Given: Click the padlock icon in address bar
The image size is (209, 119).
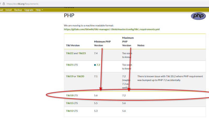Looking at the screenshot, I should pos(4,4).
